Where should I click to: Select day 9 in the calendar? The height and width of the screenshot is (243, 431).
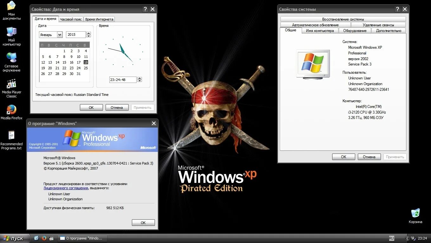(x=72, y=57)
